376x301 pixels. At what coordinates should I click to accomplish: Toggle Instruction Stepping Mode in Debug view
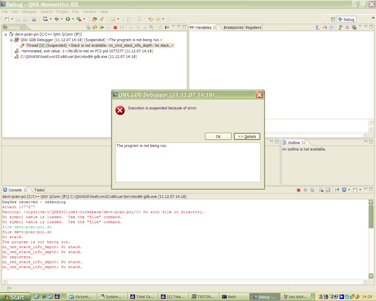[167, 27]
